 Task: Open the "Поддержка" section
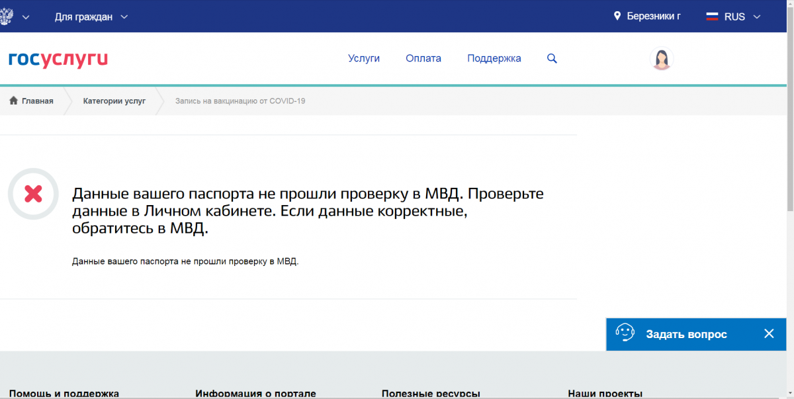[x=494, y=58]
